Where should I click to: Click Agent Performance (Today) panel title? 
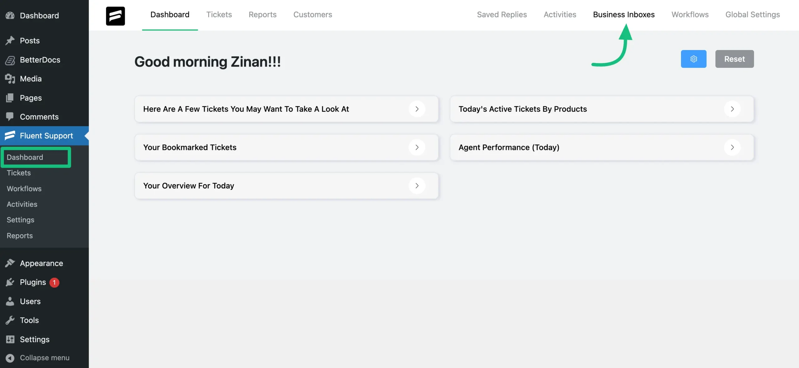509,147
